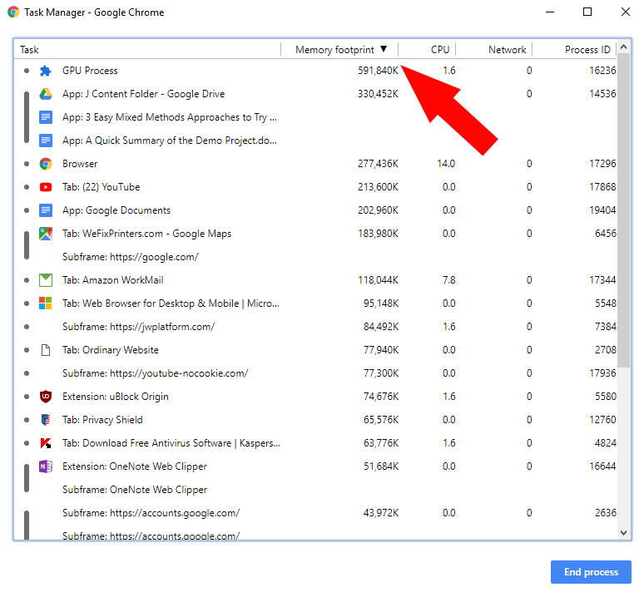Sort by the CPU column header

click(440, 50)
